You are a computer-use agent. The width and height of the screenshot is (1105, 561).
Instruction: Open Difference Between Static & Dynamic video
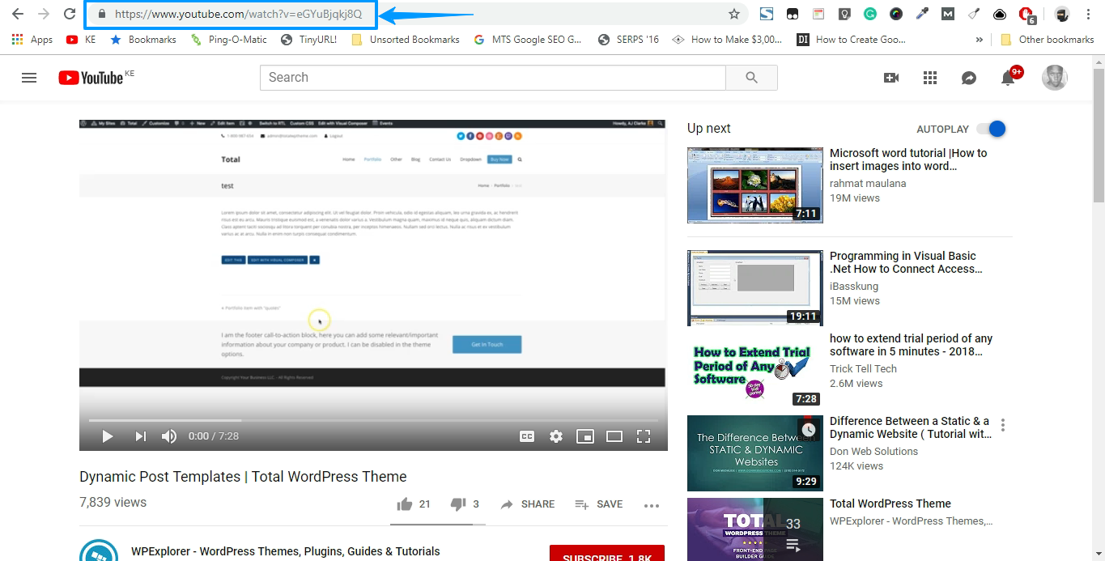pos(910,427)
